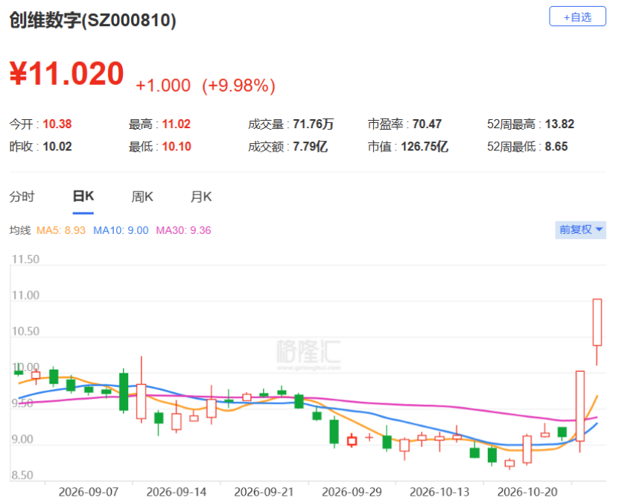Click the latest tall red candlestick
This screenshot has height=500, width=619.
point(597,322)
